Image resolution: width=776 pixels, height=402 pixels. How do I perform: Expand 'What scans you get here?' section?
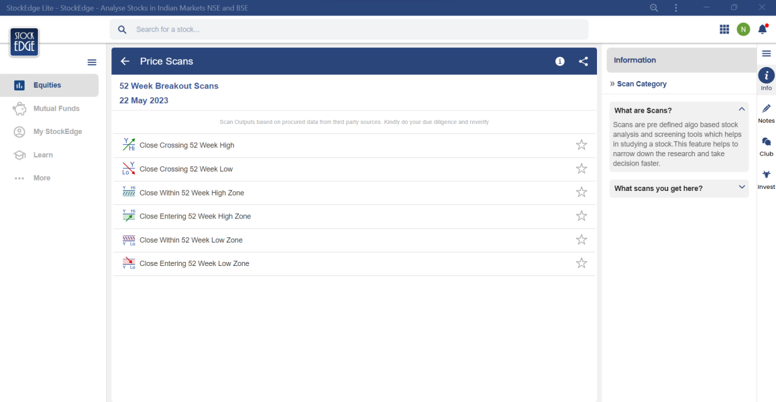(x=742, y=188)
